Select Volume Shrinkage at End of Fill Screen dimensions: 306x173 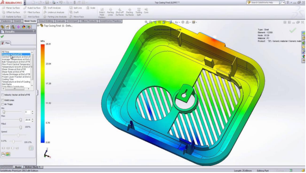(x=16, y=75)
